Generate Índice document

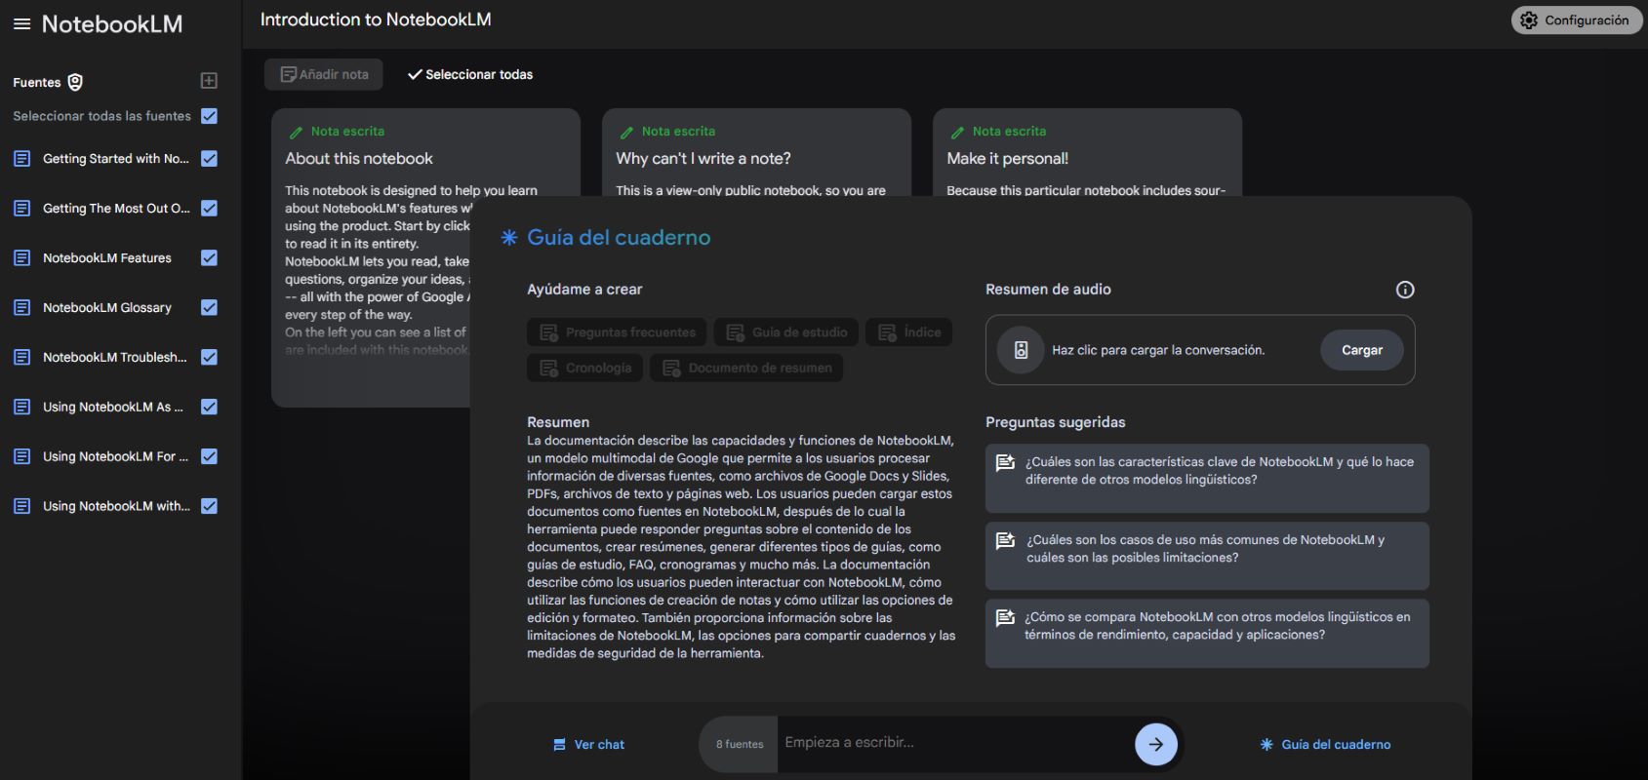[908, 332]
